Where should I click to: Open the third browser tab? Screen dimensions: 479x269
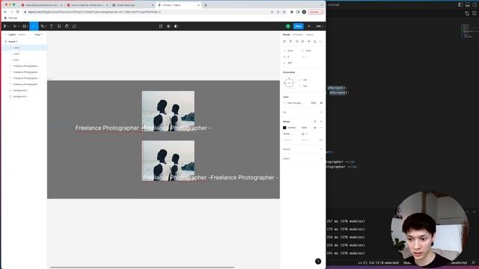pyautogui.click(x=132, y=5)
